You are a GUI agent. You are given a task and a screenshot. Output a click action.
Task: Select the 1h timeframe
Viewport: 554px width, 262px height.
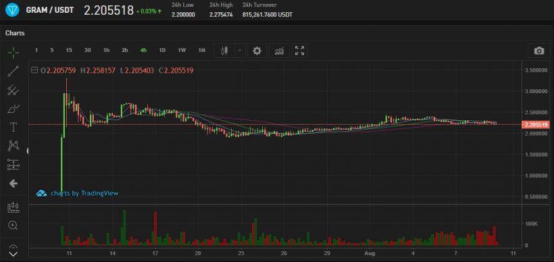click(x=106, y=51)
